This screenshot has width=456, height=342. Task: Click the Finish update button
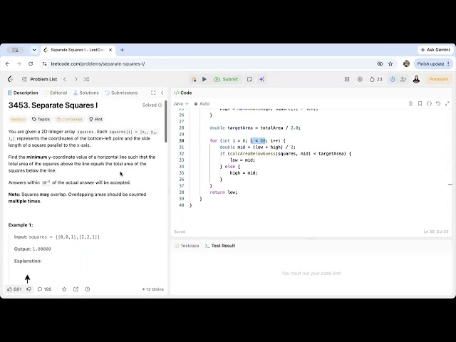coord(433,63)
